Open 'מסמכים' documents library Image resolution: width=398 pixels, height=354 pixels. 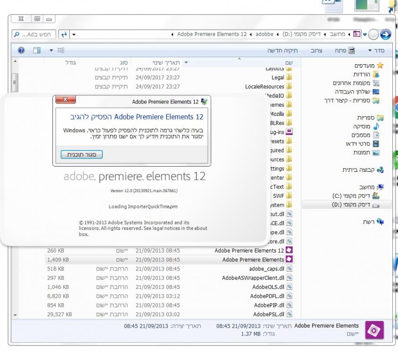point(361,135)
